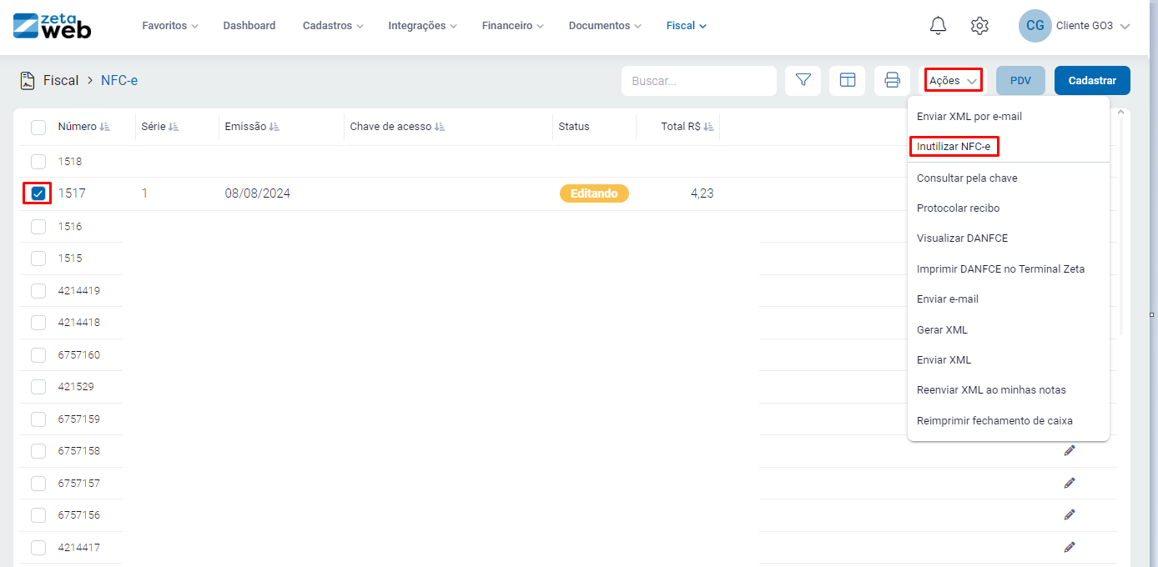Click the PDV button
Screen dimensions: 1158x567
click(x=1020, y=80)
